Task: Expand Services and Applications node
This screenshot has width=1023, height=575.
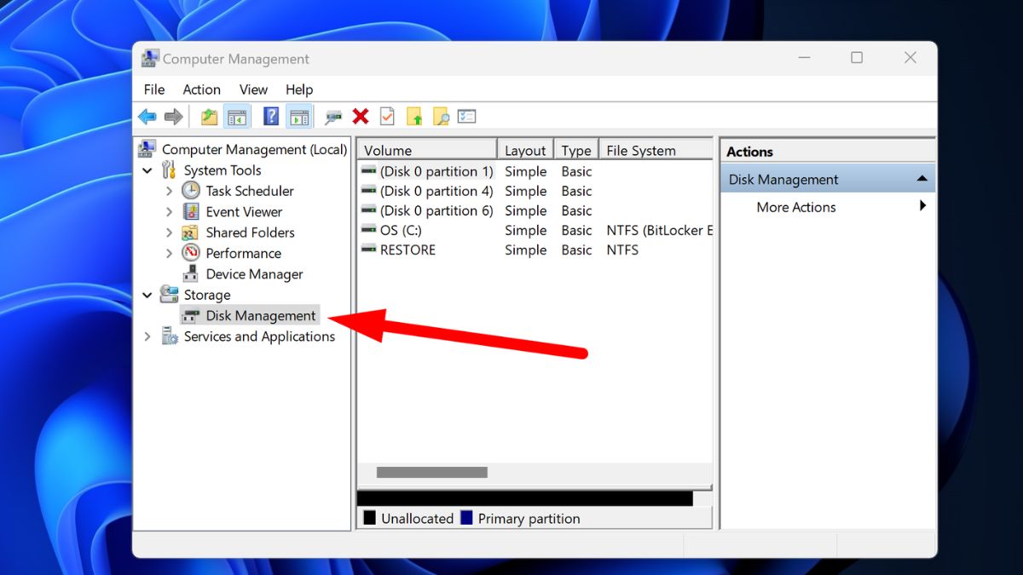Action: coord(147,336)
